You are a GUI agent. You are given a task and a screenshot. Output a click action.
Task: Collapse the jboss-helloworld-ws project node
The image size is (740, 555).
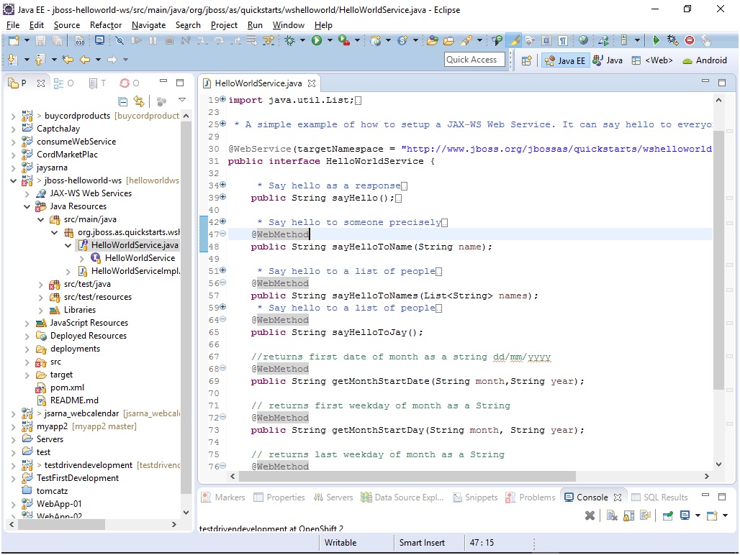(x=13, y=180)
